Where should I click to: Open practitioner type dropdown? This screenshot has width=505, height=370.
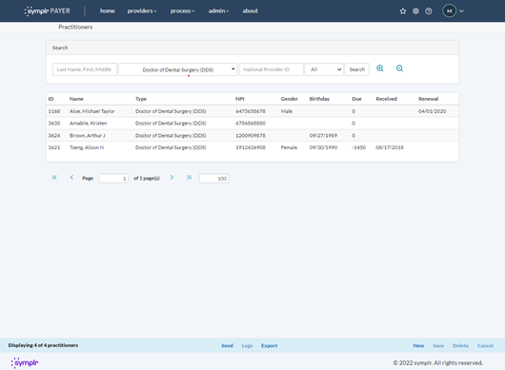[x=178, y=69]
